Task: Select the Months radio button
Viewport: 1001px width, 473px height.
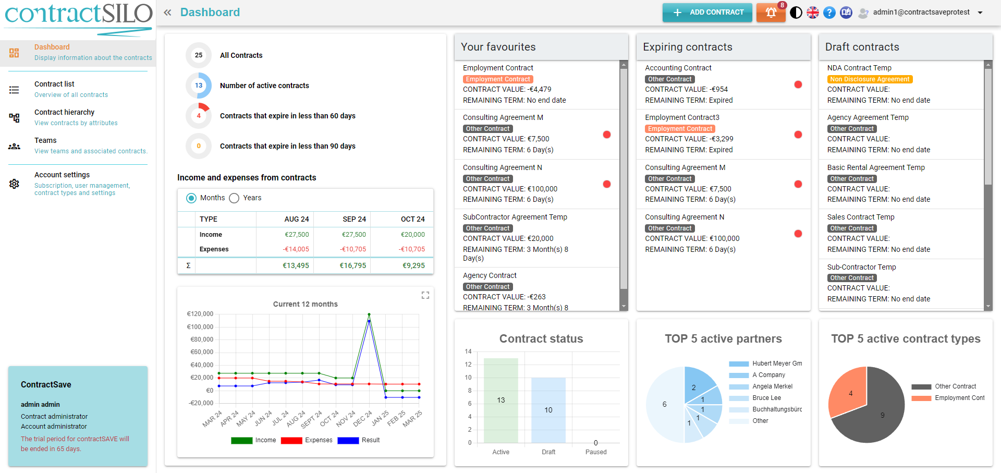Action: 191,198
